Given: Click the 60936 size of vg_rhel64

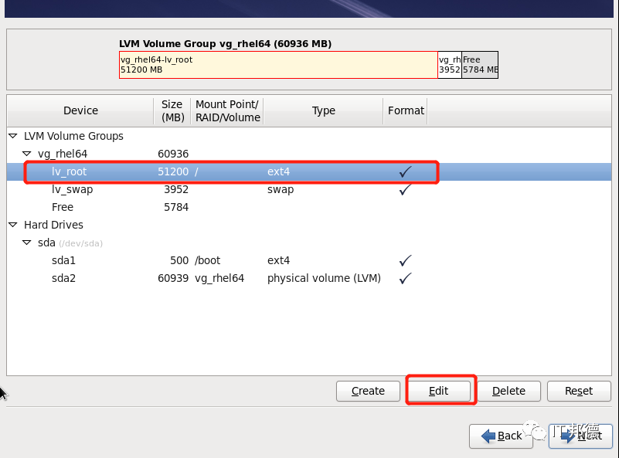Looking at the screenshot, I should click(173, 154).
